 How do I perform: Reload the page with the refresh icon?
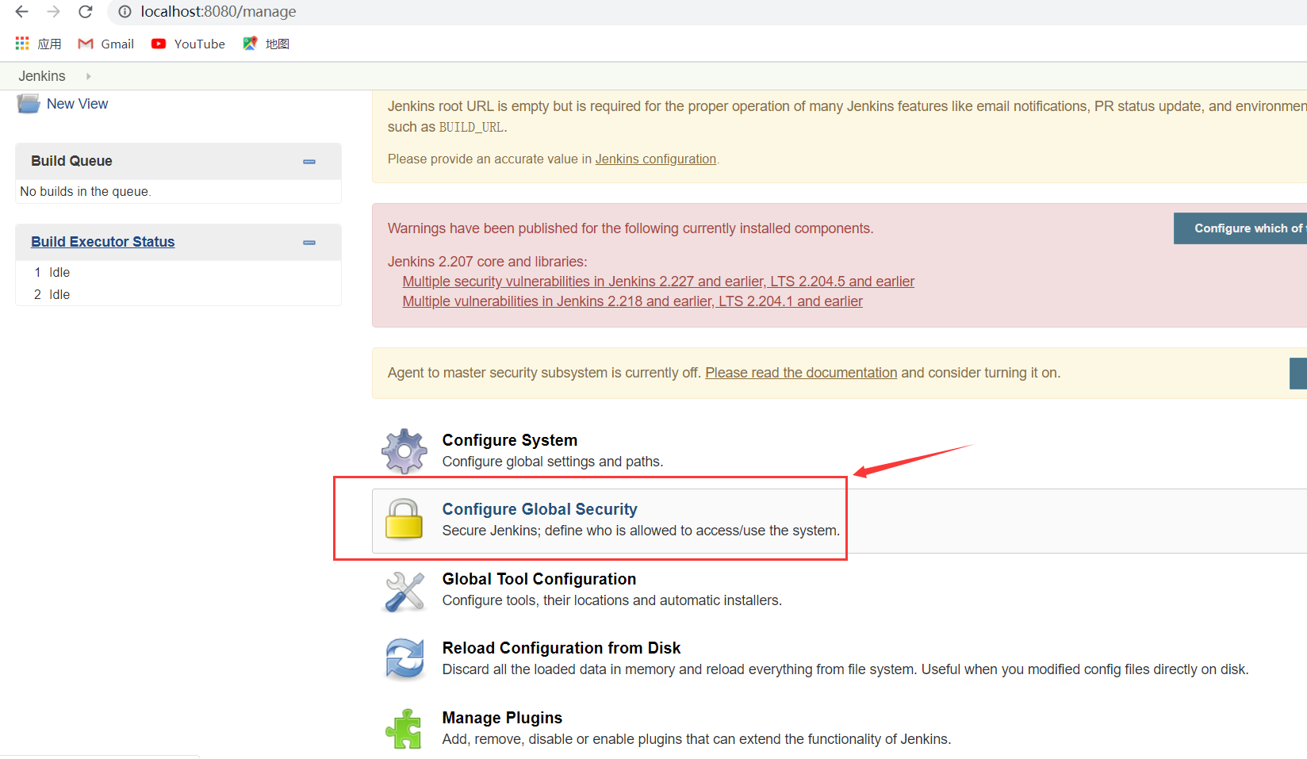86,12
